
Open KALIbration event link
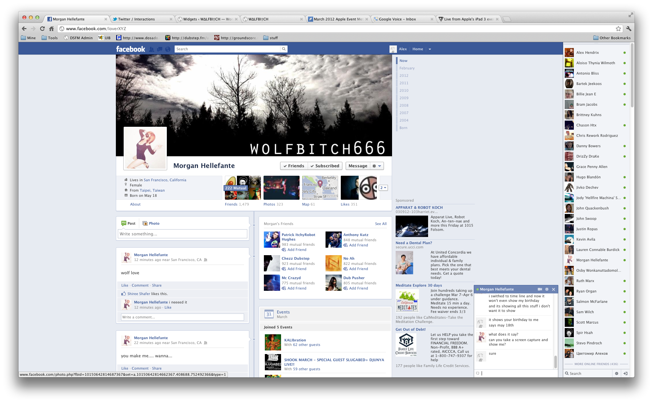pyautogui.click(x=295, y=340)
